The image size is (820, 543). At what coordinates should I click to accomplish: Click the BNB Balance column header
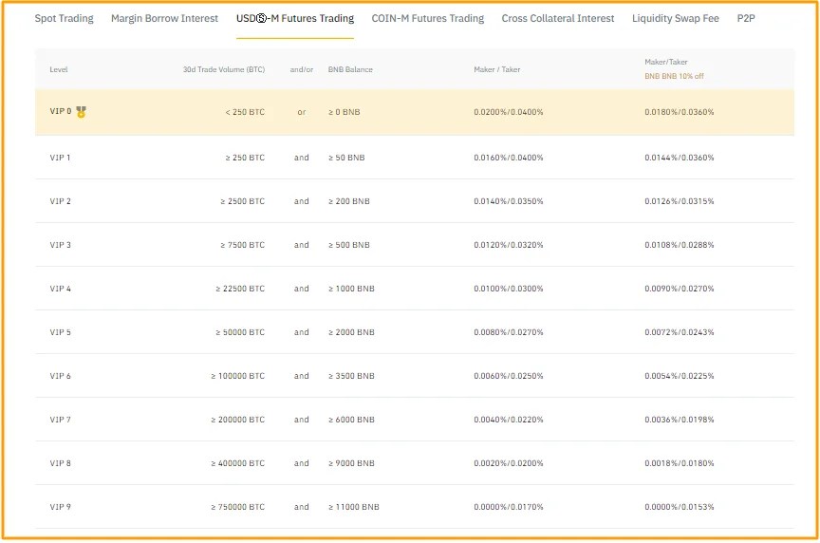click(x=350, y=69)
